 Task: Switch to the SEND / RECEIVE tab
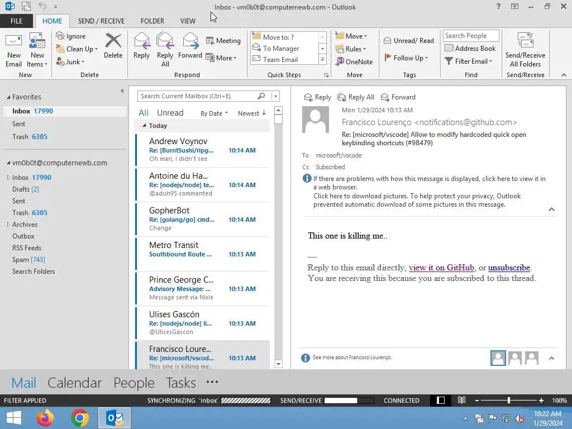point(102,21)
